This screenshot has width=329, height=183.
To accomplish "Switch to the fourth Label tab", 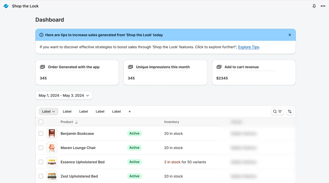I will pyautogui.click(x=100, y=111).
